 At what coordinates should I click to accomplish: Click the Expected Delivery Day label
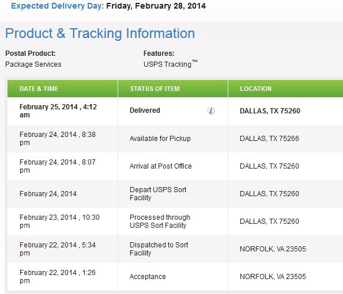57,6
